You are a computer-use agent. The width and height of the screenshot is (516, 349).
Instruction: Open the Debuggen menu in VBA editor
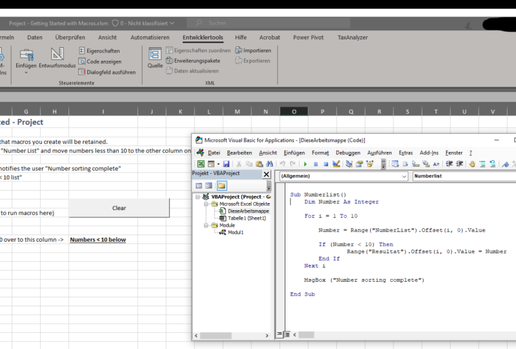(x=348, y=153)
